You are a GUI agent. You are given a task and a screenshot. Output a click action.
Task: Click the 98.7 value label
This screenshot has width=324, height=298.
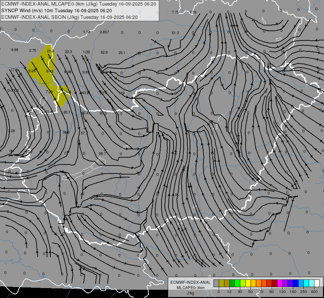click(103, 154)
